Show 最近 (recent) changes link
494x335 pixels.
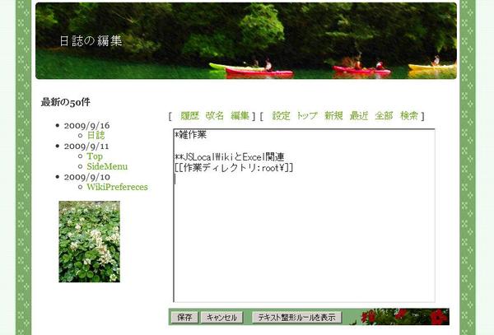(358, 116)
